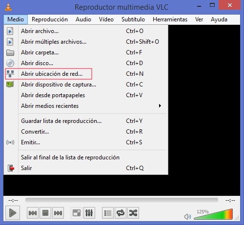The image size is (244, 225).
Task: Choose Abrir archivo... menu entry
Action: [86, 31]
